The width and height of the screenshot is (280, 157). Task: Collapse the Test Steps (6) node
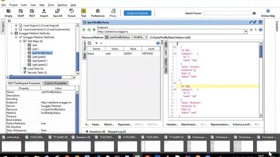point(21,41)
